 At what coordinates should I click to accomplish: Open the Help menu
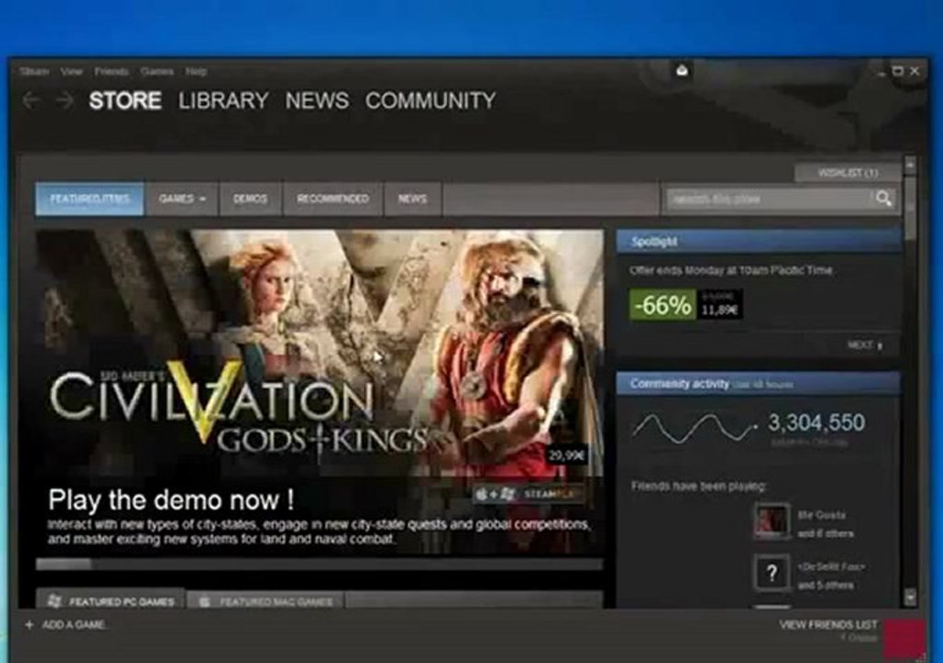tap(196, 72)
